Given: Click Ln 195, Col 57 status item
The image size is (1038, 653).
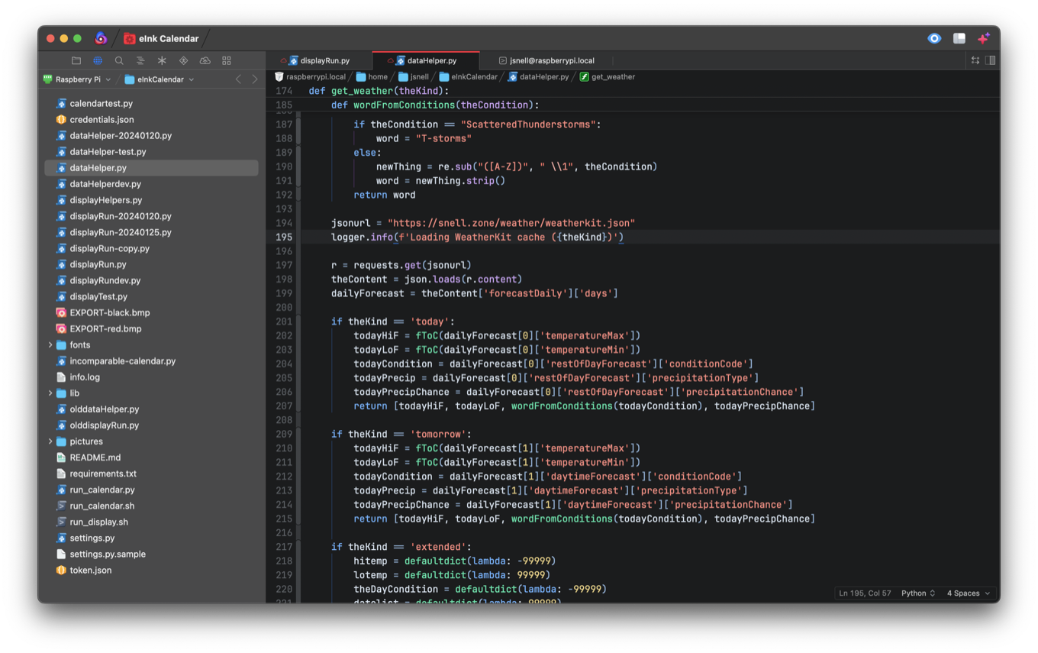Looking at the screenshot, I should point(864,593).
